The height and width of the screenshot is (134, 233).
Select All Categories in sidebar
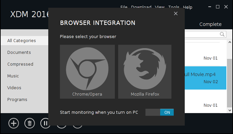click(x=25, y=40)
